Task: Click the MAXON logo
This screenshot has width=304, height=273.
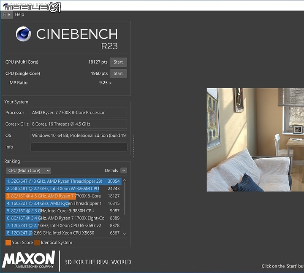Action: point(29,259)
